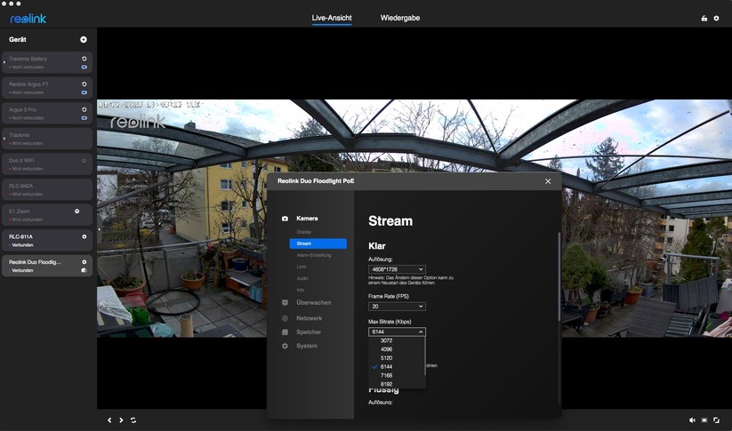Viewport: 732px width, 431px height.
Task: Open settings gear for RLC-811A
Action: point(84,237)
